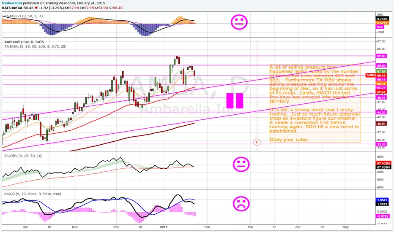The image size is (394, 232).
Task: Click the O:57.99 open value in header
Action: point(72,8)
